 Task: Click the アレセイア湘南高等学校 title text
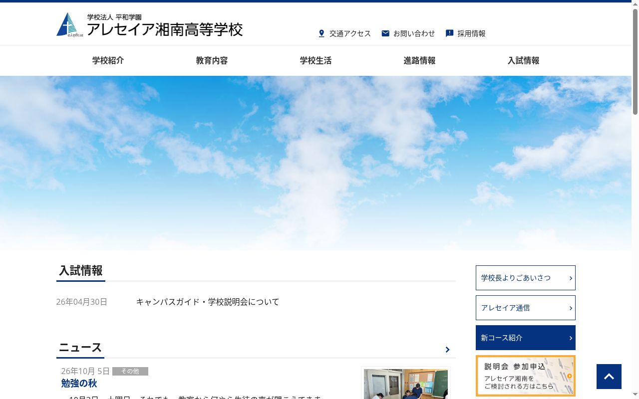165,29
